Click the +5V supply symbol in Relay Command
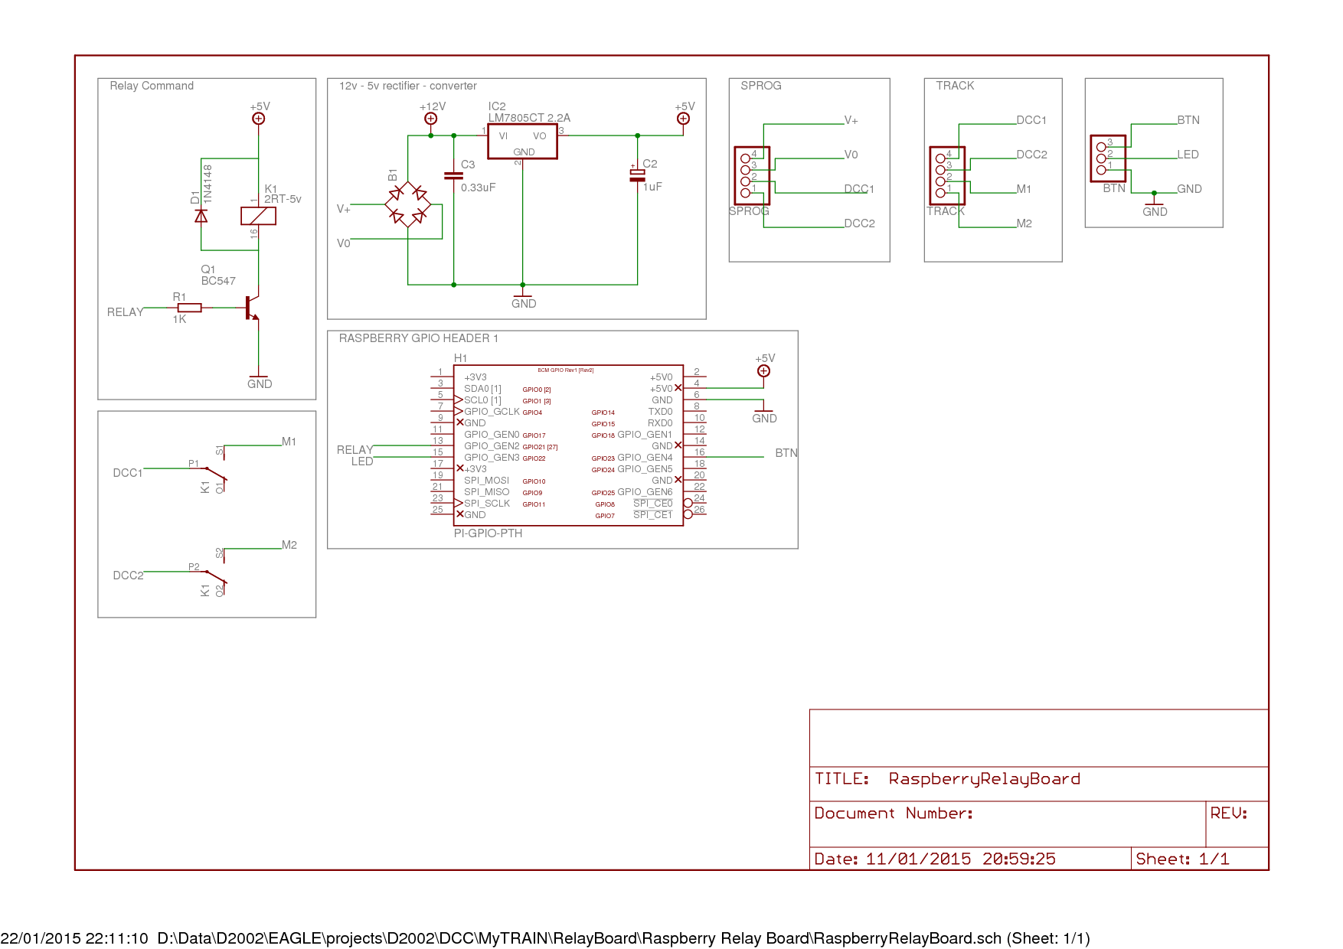The image size is (1343, 949). click(x=259, y=119)
